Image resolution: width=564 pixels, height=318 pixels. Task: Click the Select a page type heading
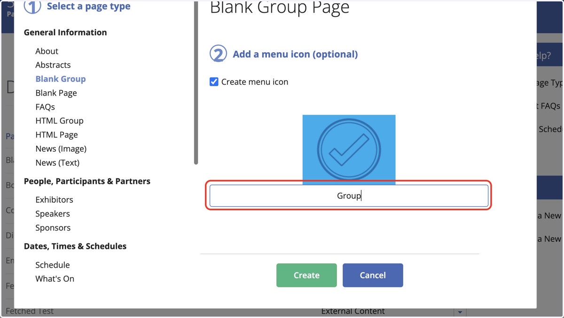point(89,7)
